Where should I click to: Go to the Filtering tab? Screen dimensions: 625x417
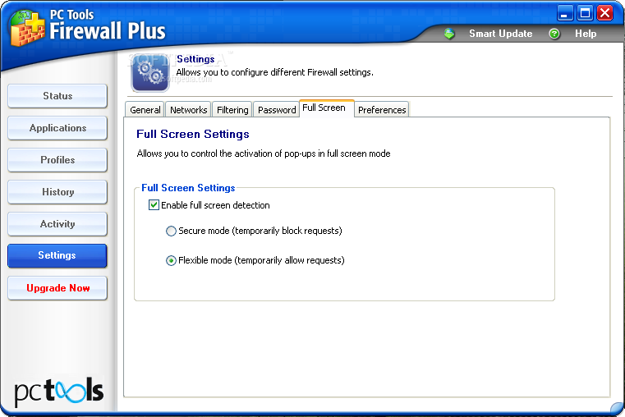point(232,110)
